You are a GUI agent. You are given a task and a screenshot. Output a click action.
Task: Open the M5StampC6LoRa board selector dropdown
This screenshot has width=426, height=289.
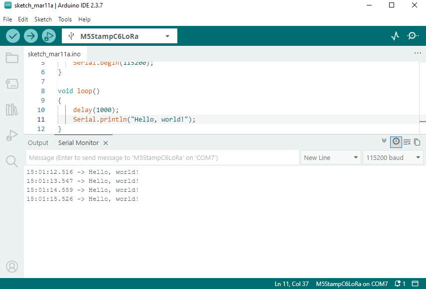(x=120, y=36)
